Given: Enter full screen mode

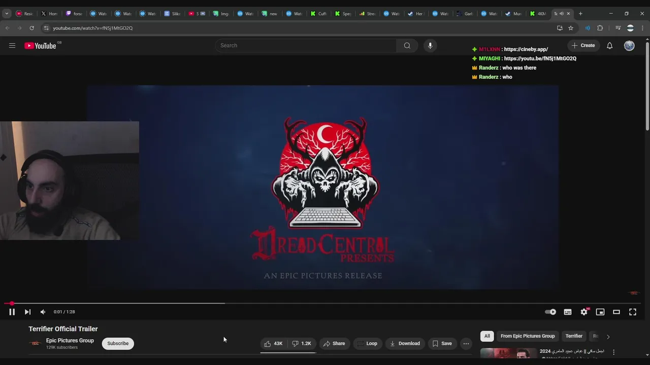Looking at the screenshot, I should coord(633,312).
